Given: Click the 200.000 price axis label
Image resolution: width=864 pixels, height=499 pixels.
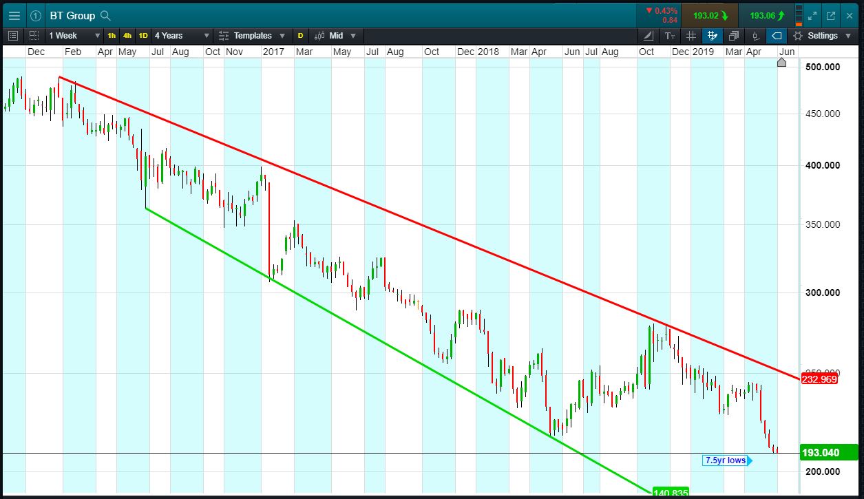Looking at the screenshot, I should (823, 471).
